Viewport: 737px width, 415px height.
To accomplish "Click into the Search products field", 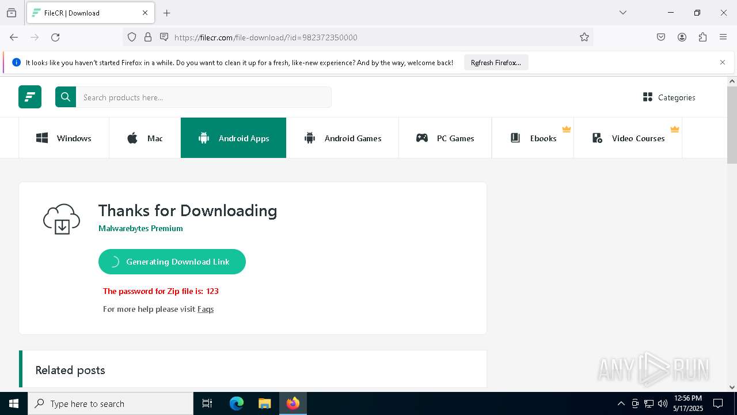I will [x=204, y=97].
